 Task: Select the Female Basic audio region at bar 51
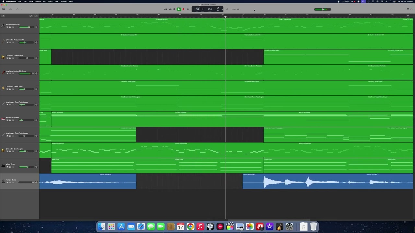point(327,181)
